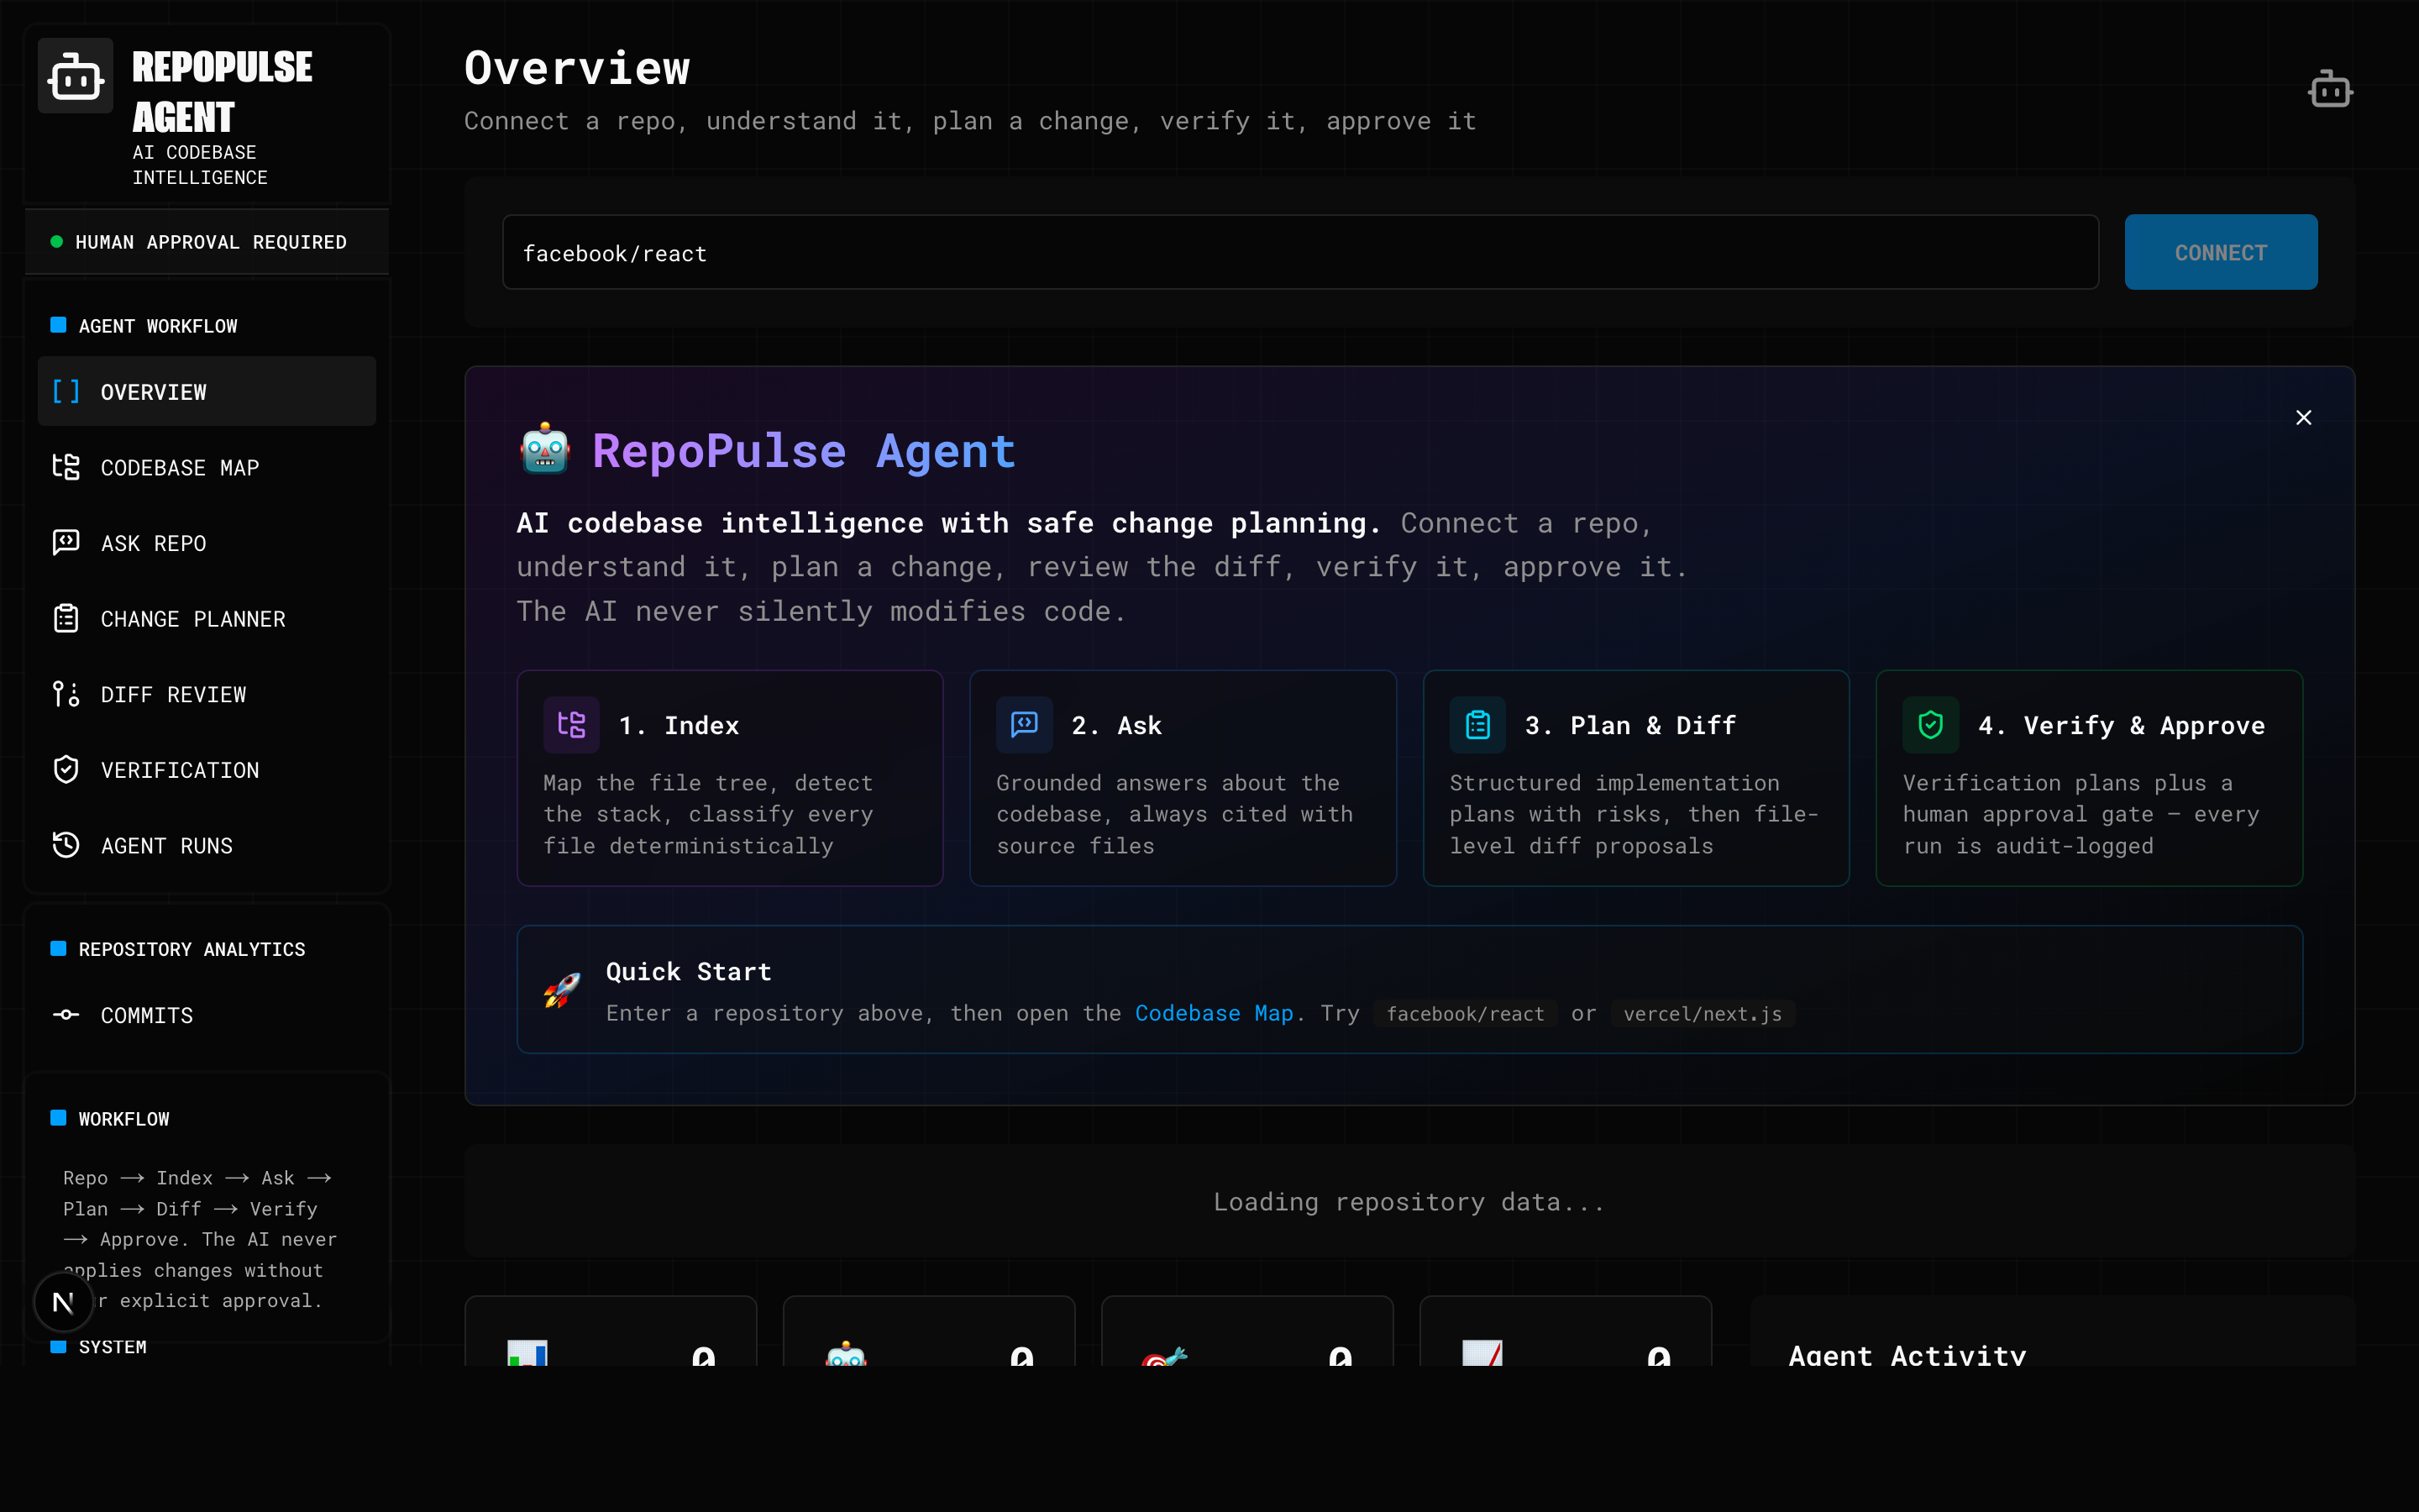Click the Ask step chat icon

coord(1025,725)
